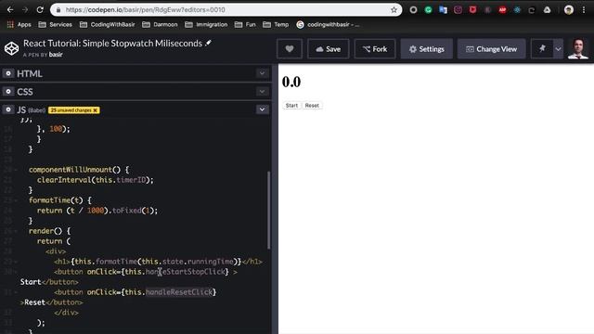Click the JS editor vertical scrollbar
Screen dimensions: 594x334
click(x=269, y=210)
